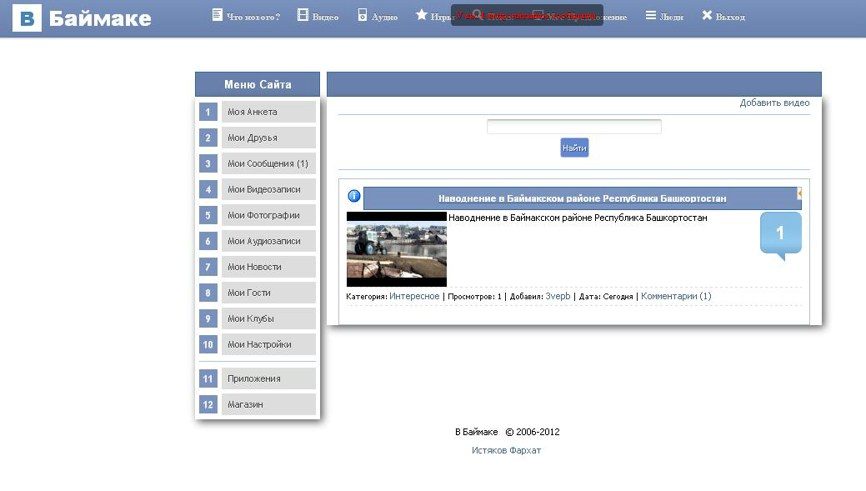Viewport: 866px width, 491px height.
Task: Open Приложения in site menu
Action: 268,378
